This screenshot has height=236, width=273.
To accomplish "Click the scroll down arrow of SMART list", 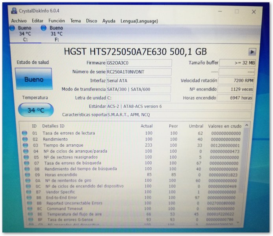I will coord(238,222).
